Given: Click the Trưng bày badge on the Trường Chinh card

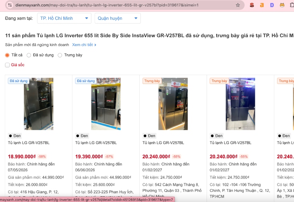Looking at the screenshot, I should tap(219, 81).
